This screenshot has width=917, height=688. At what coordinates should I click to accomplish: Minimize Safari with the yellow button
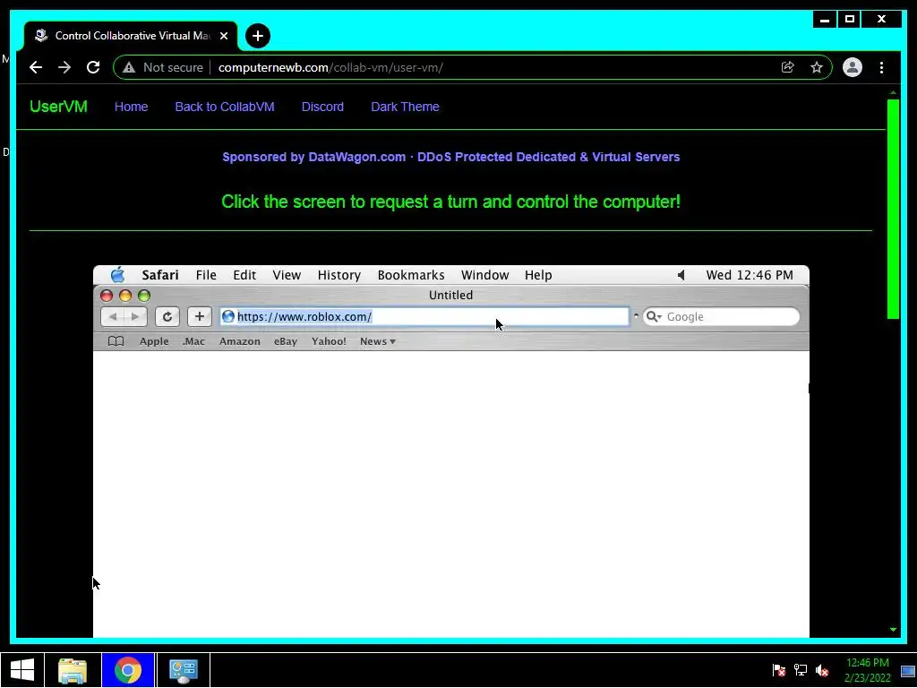click(125, 296)
